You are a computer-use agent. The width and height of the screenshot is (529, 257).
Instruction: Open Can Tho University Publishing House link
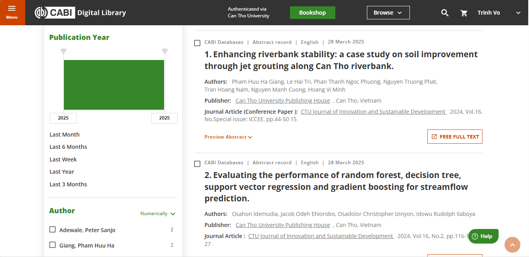click(282, 101)
